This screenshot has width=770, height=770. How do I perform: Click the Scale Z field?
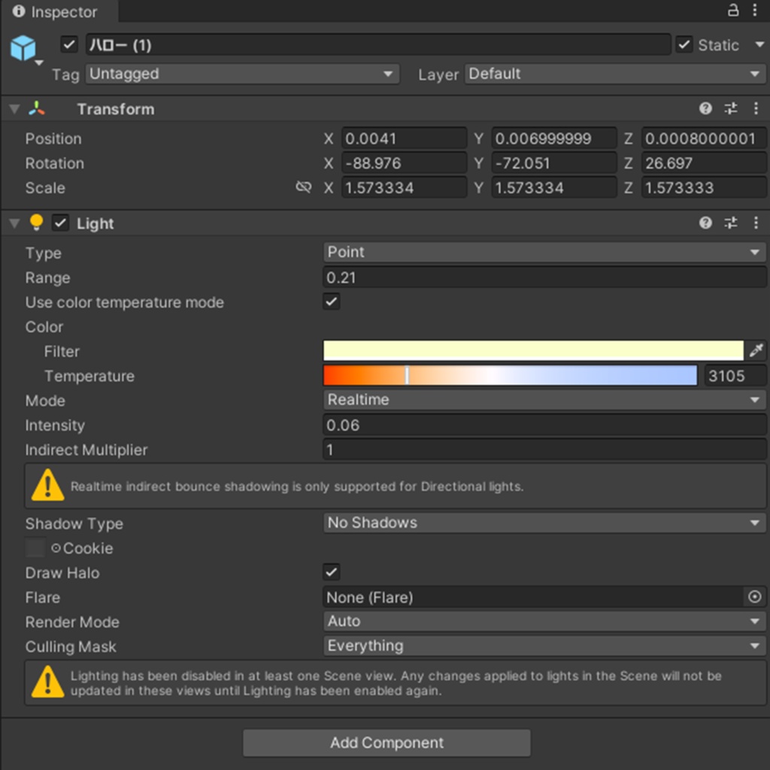(704, 187)
